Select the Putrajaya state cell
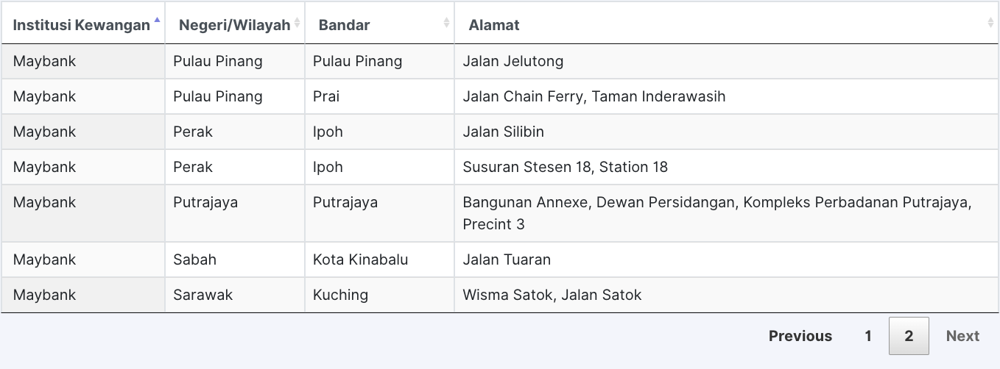 tap(205, 202)
